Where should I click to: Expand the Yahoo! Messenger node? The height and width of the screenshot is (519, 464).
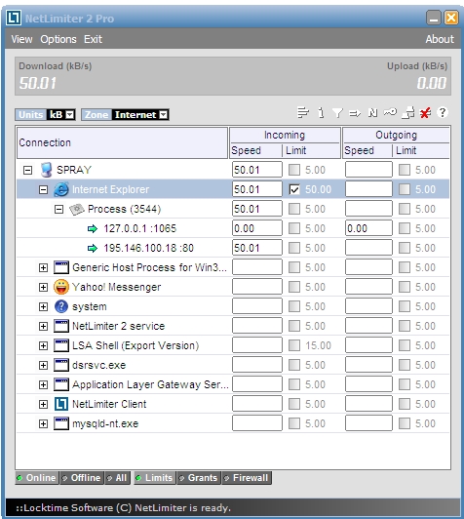(x=43, y=287)
